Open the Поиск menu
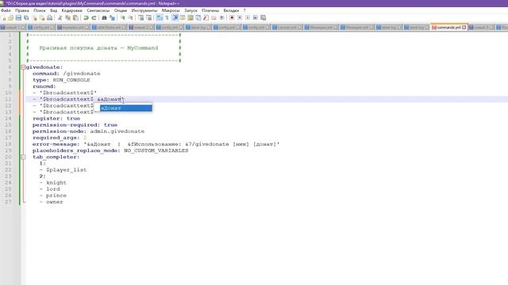Screen dimensions: 508x285 [40, 10]
